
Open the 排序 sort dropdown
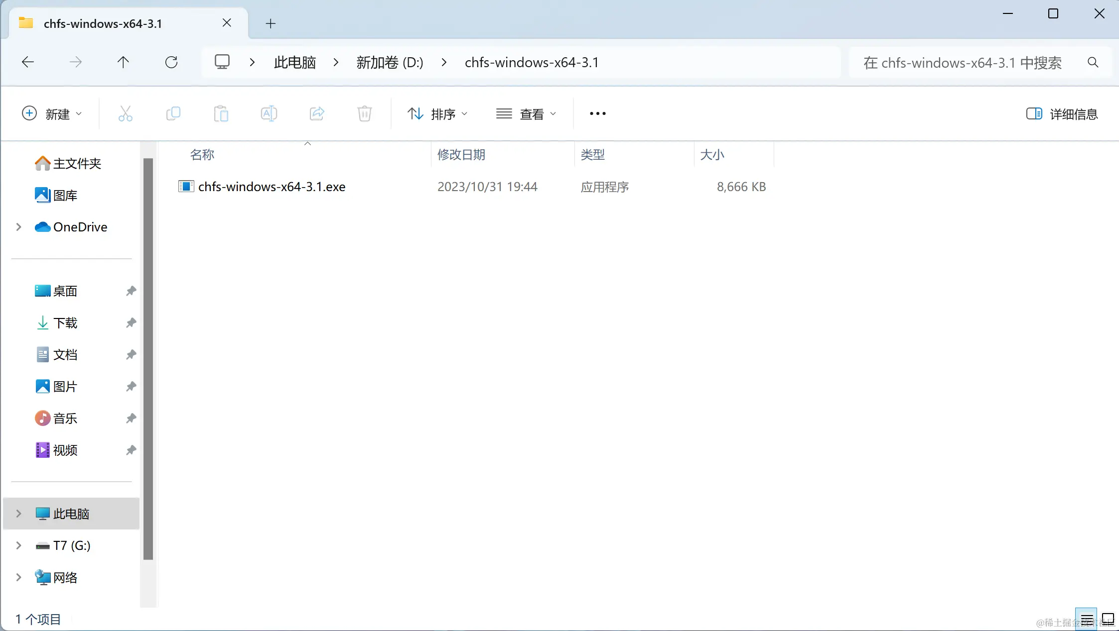[x=437, y=114]
